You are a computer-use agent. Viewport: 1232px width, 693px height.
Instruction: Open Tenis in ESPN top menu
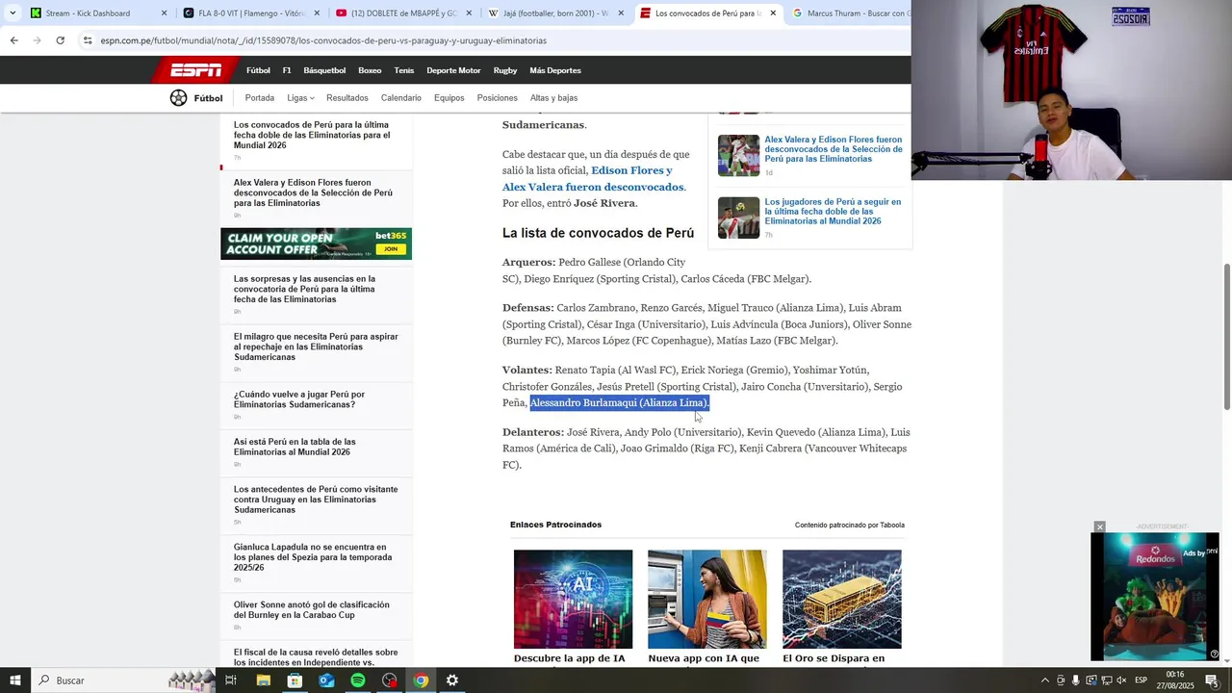click(x=404, y=70)
